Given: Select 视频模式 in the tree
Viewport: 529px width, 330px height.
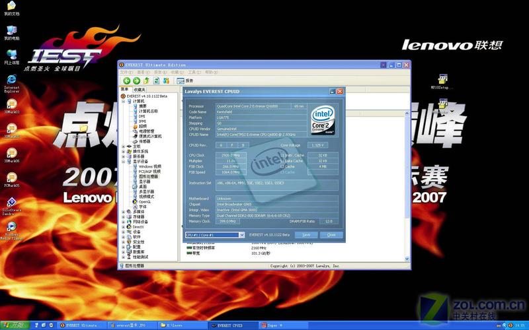Looking at the screenshot, I should (146, 197).
